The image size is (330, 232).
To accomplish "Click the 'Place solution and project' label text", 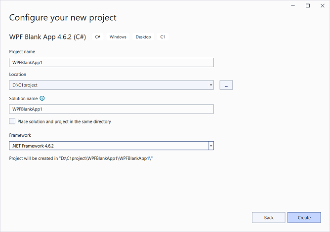I will point(64,121).
